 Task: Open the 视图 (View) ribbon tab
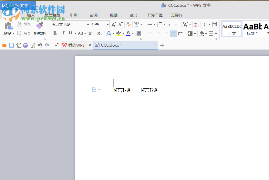[x=114, y=16]
